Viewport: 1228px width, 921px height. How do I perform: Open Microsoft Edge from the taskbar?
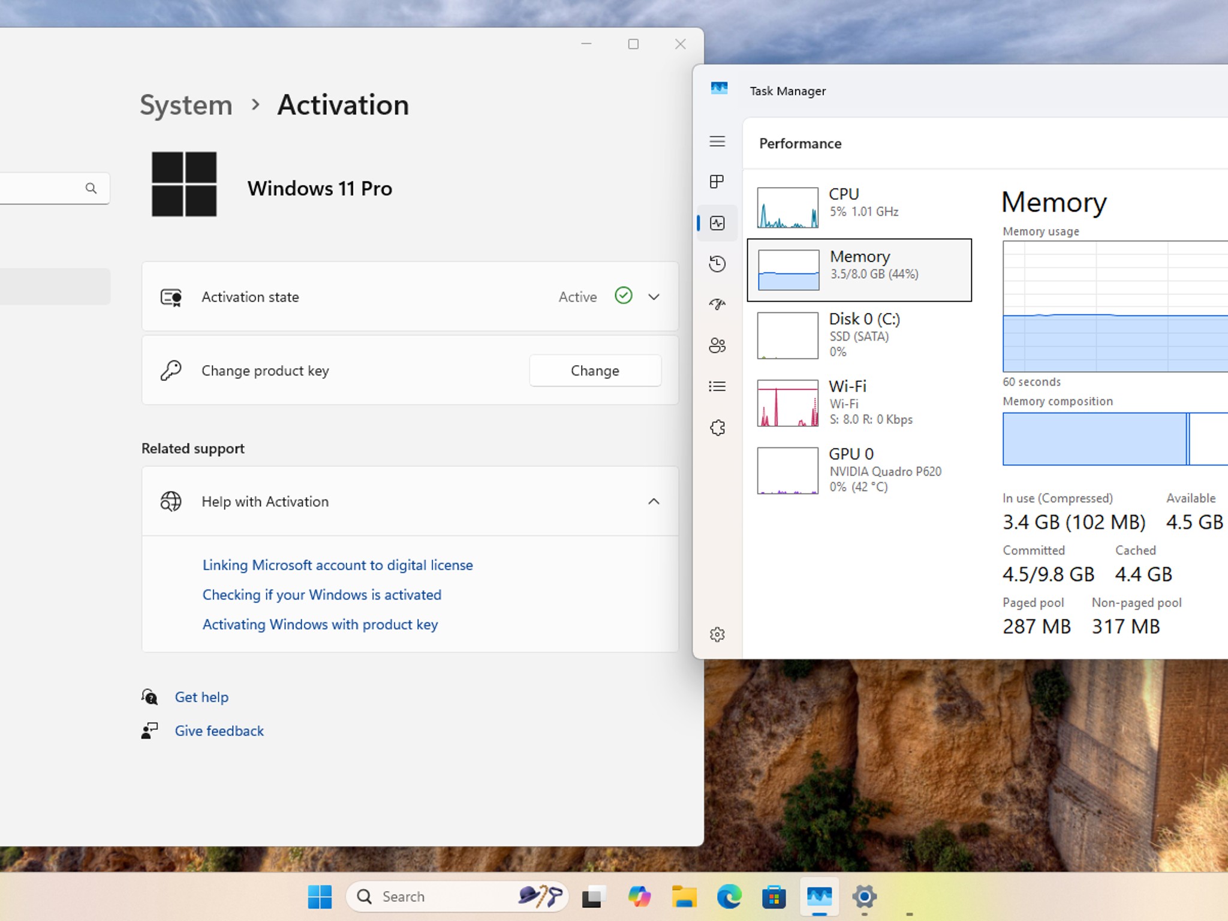(729, 896)
